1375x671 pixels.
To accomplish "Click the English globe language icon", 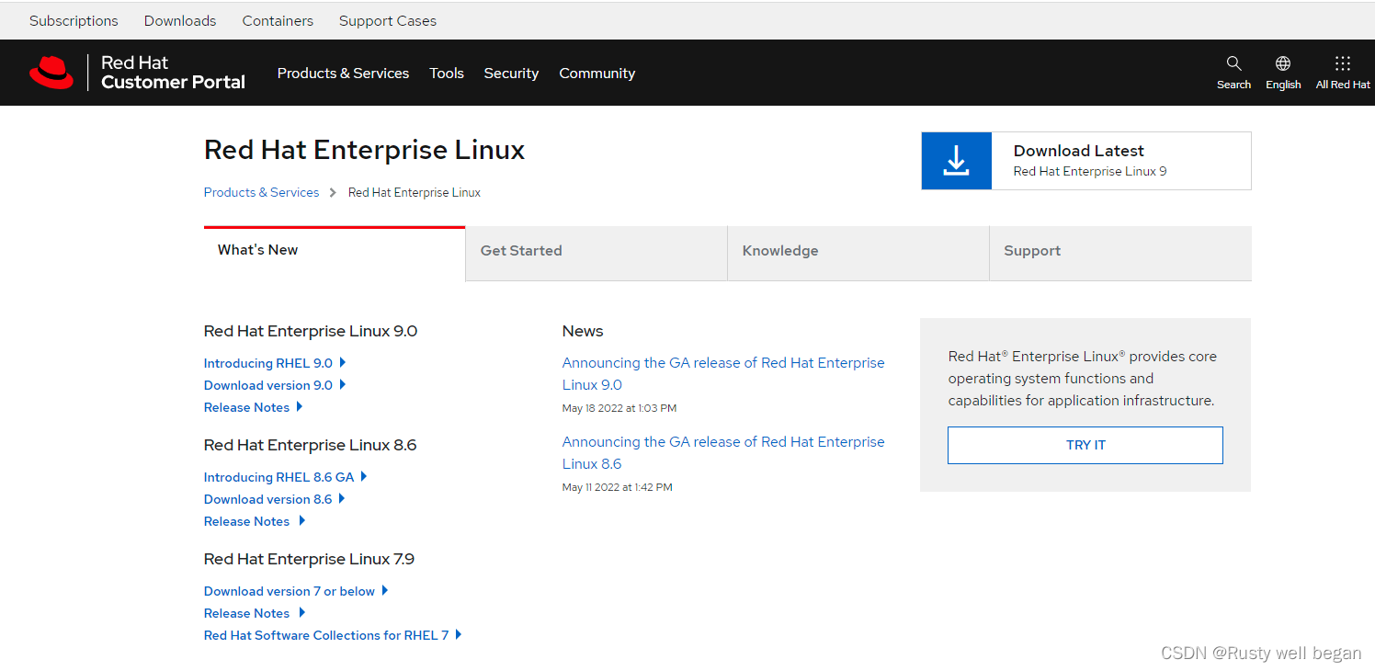I will (1283, 63).
